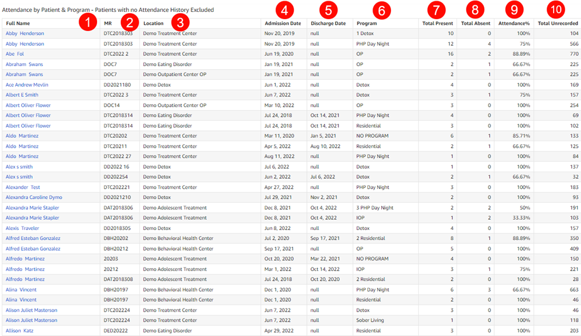This screenshot has width=581, height=336.
Task: Click red marker 4 above Admission Date
Action: tap(285, 10)
